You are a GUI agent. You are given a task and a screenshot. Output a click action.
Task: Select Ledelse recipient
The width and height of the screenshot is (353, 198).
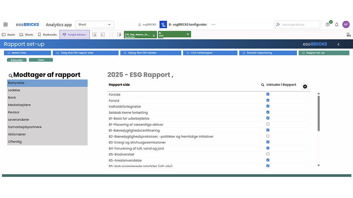(x=47, y=90)
